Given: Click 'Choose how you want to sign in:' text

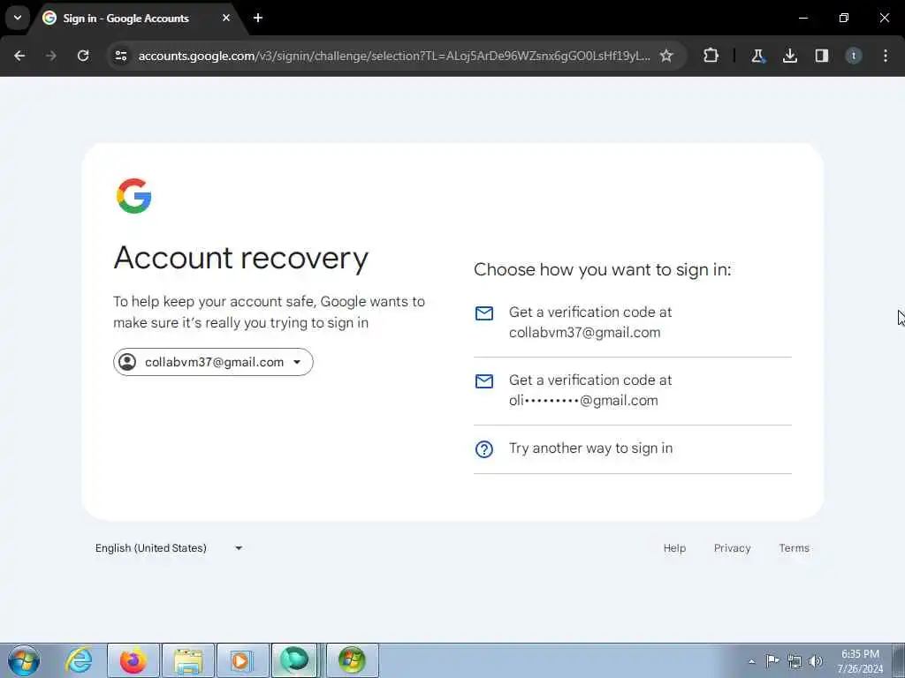Looking at the screenshot, I should point(603,270).
